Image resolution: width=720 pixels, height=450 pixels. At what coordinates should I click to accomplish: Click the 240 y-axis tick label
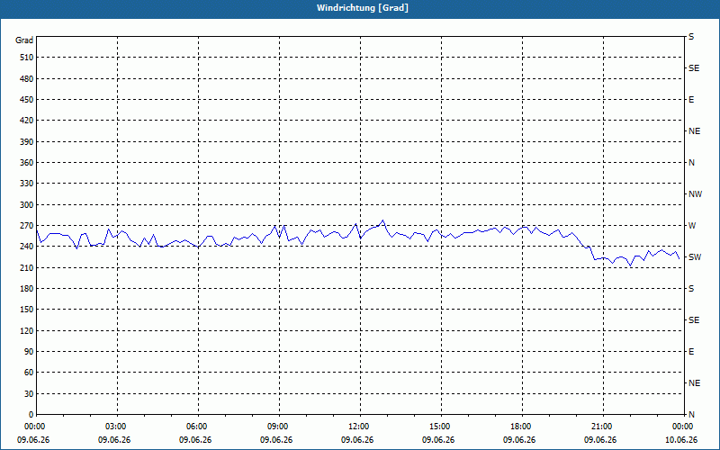point(27,247)
